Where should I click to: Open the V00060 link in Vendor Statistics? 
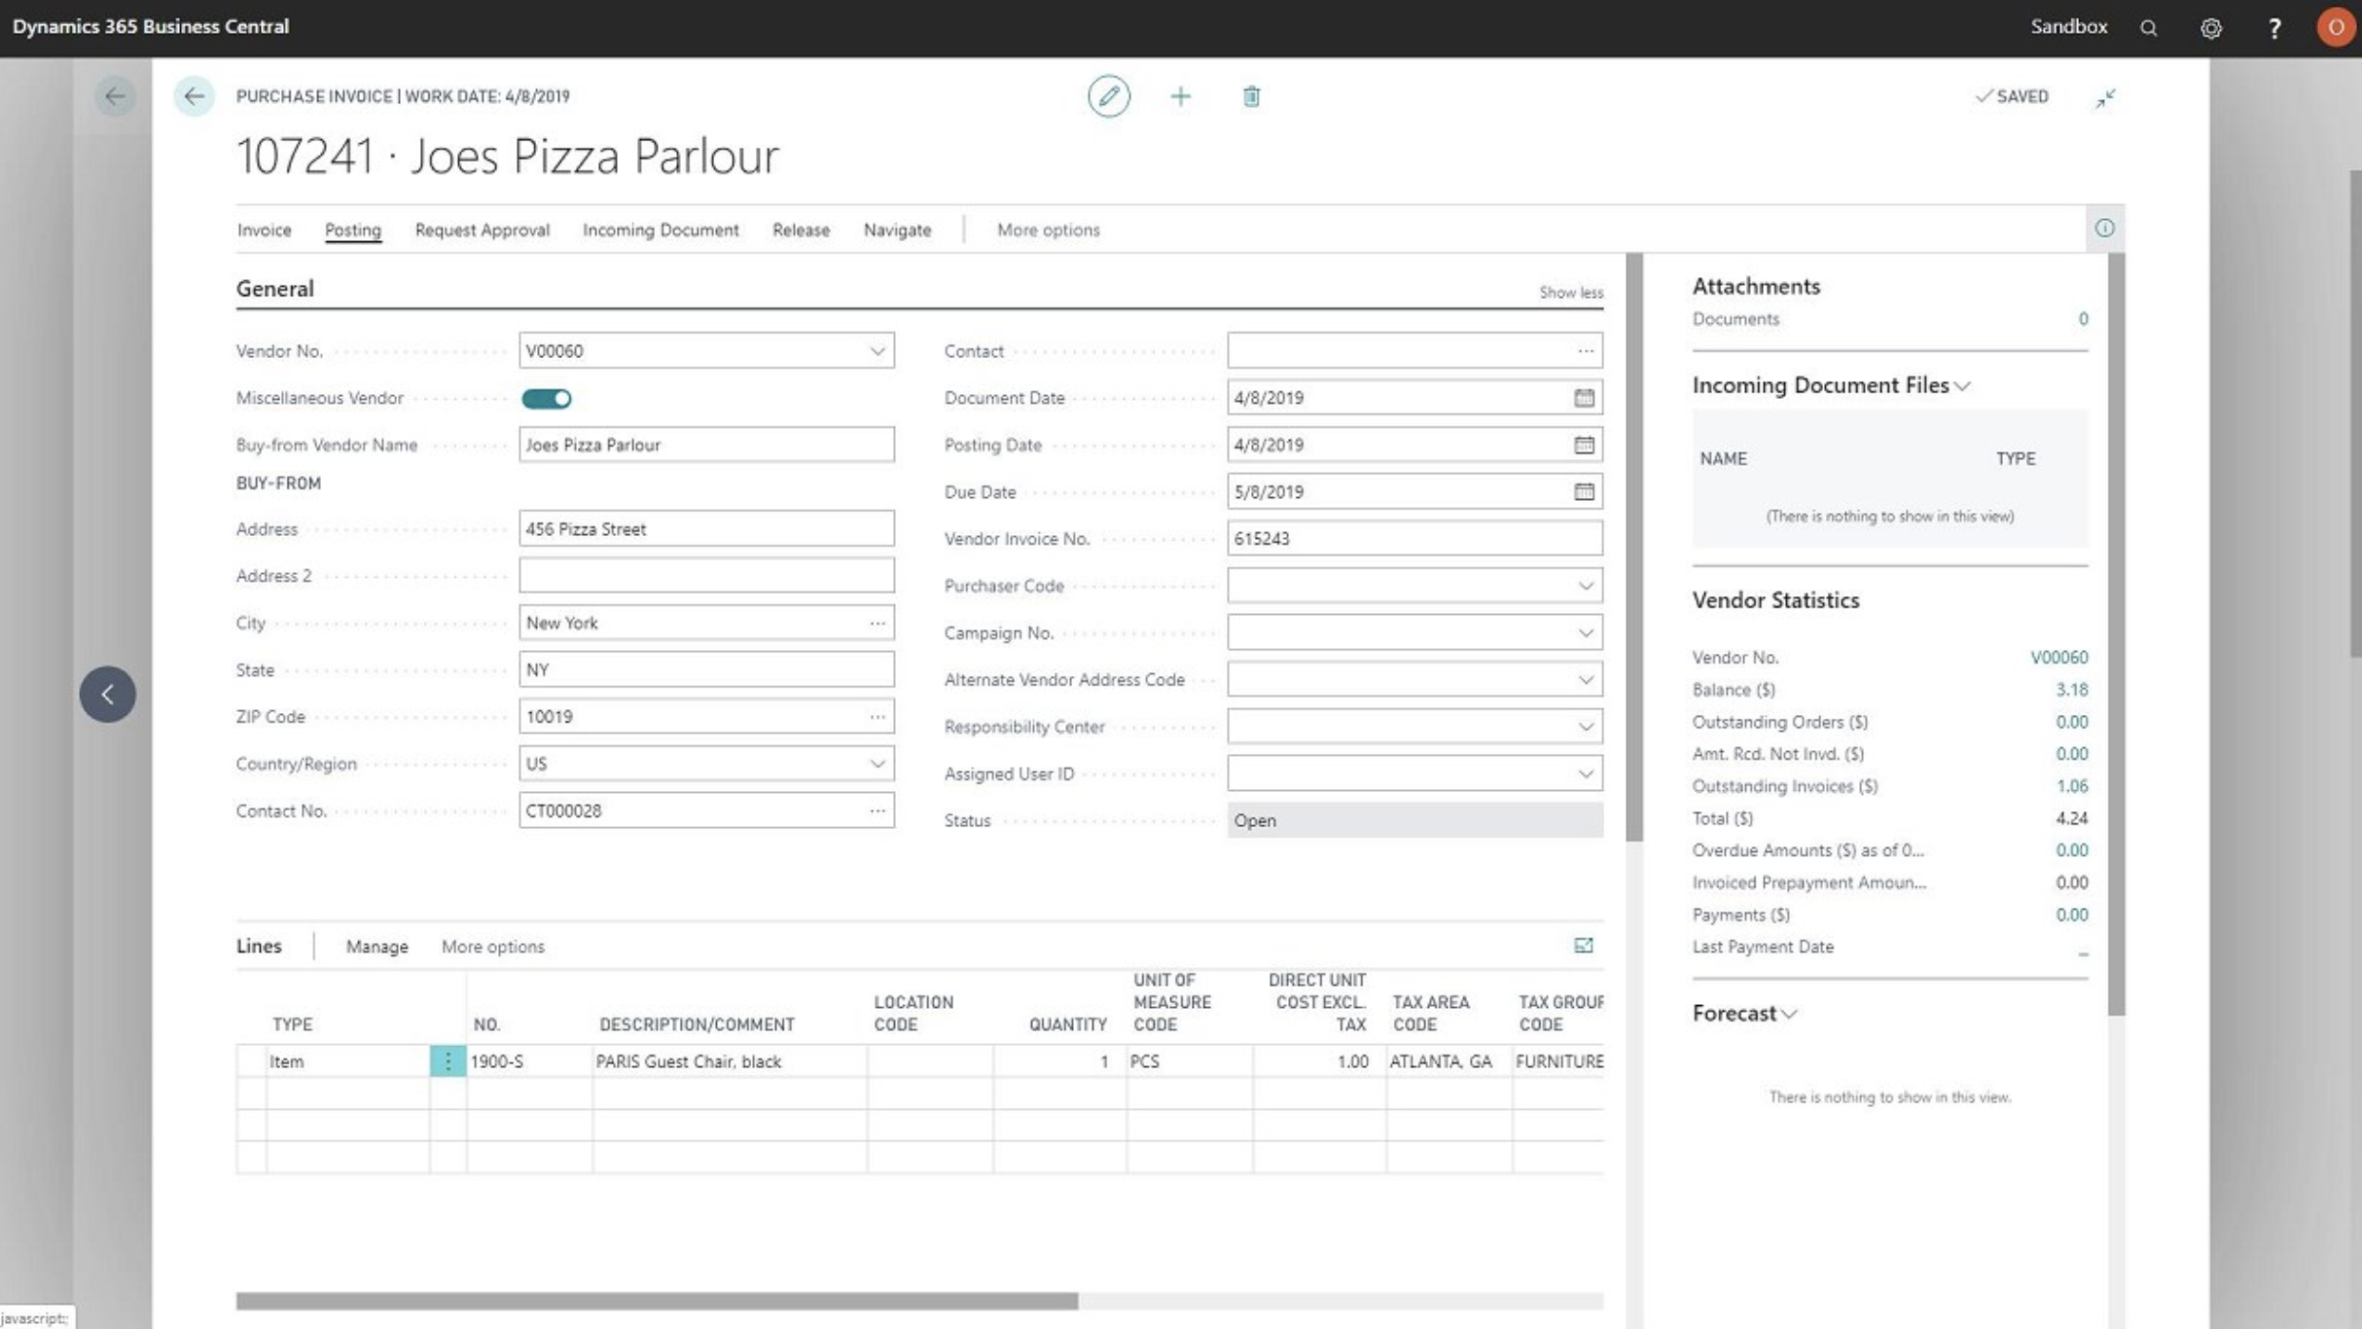[x=2058, y=658]
